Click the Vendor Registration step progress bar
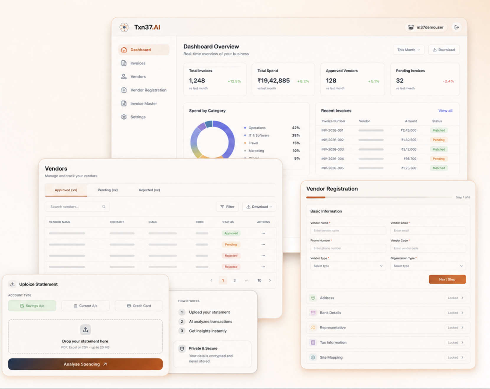The width and height of the screenshot is (490, 389). pos(379,197)
